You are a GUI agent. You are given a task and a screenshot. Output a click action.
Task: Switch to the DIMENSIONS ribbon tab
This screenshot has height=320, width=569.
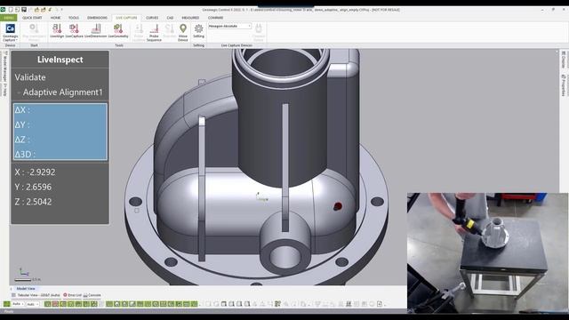coord(97,18)
